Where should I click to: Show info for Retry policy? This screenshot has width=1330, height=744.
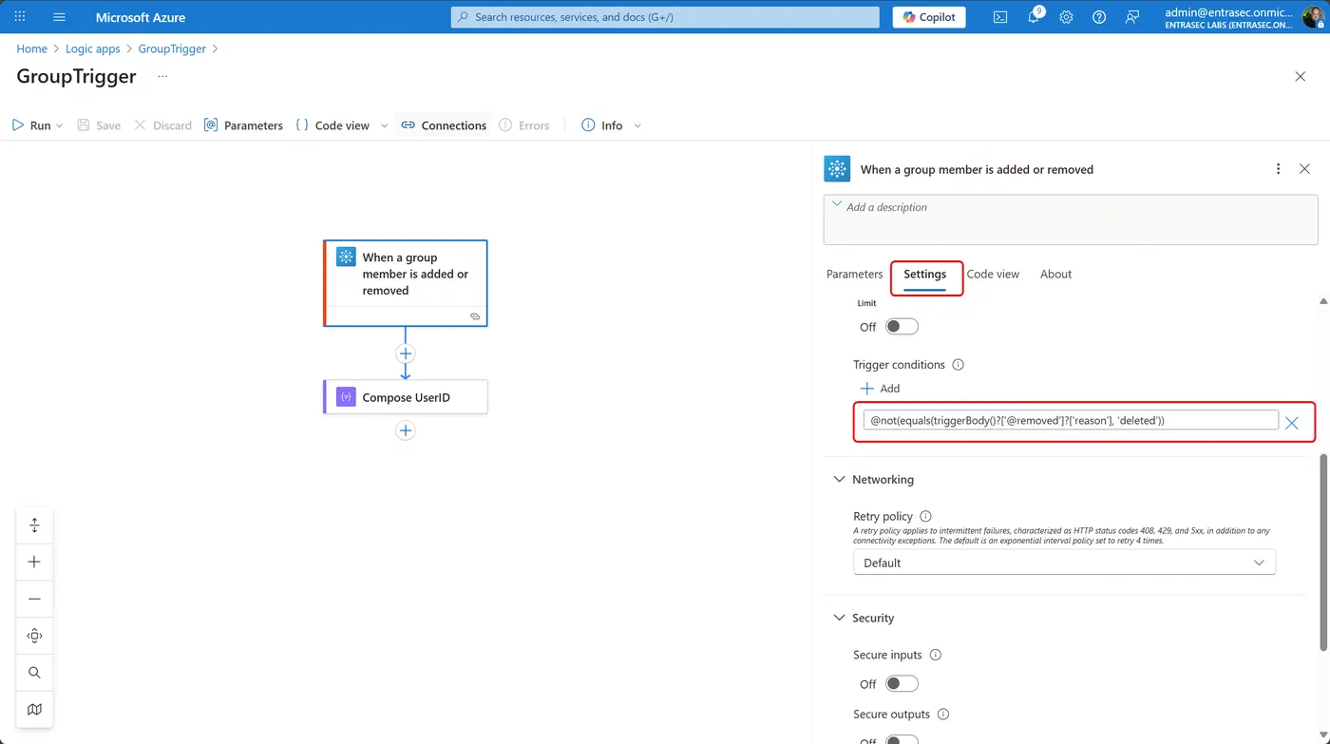click(926, 516)
